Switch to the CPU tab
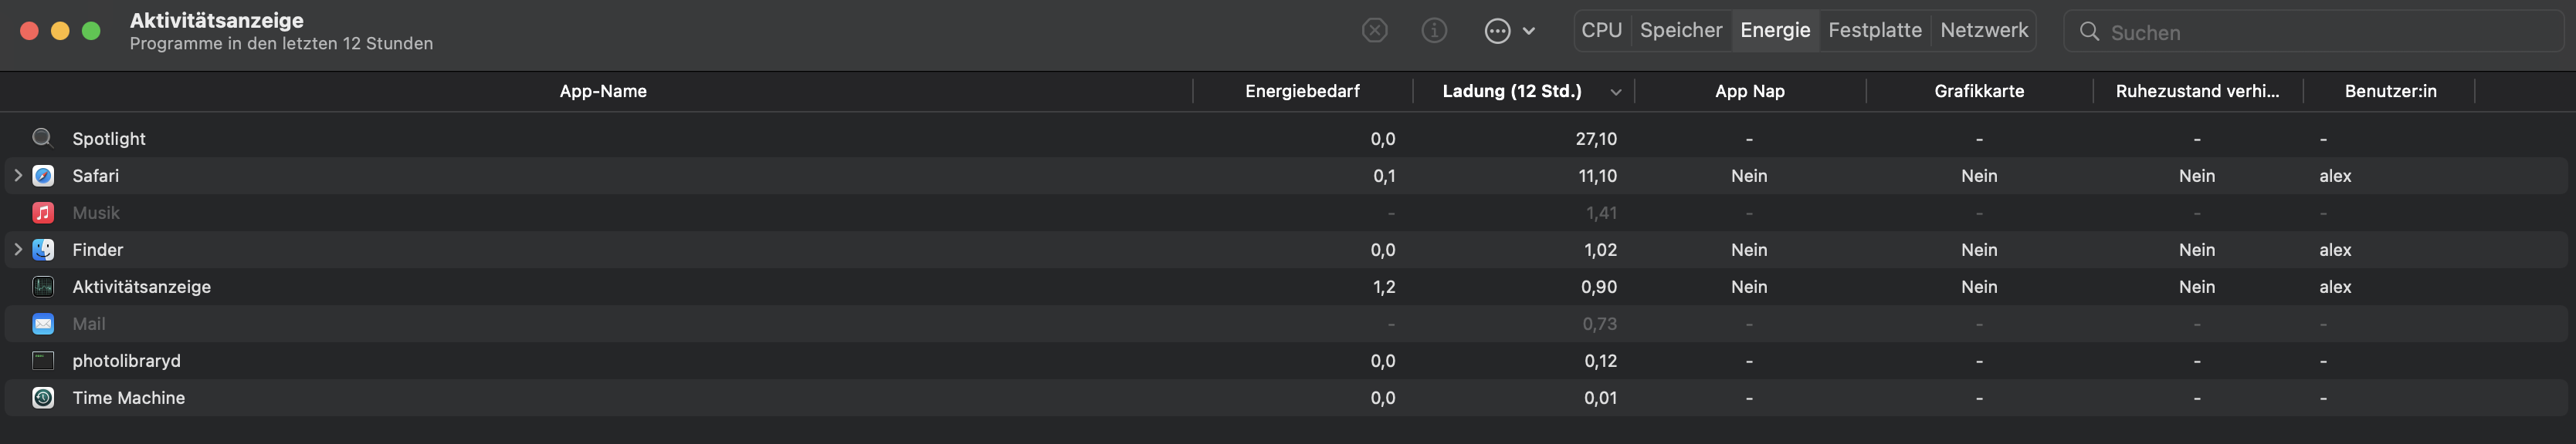Image resolution: width=2576 pixels, height=444 pixels. [x=1601, y=30]
